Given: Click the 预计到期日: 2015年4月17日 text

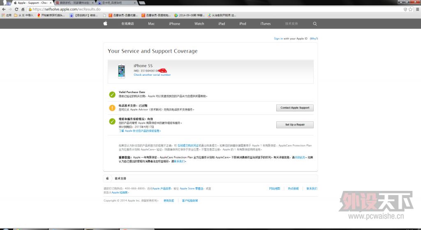Looking at the screenshot, I should click(x=136, y=127).
